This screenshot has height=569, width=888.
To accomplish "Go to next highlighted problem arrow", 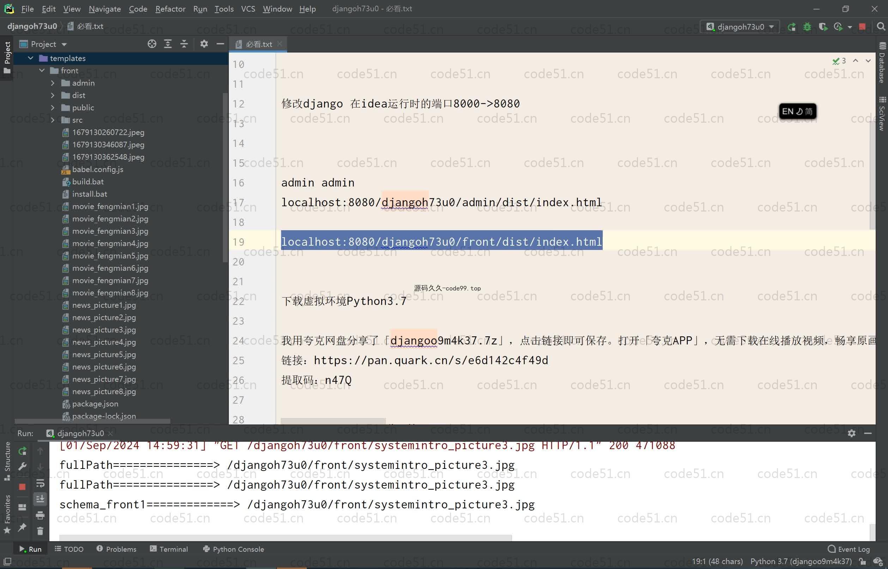I will tap(868, 61).
